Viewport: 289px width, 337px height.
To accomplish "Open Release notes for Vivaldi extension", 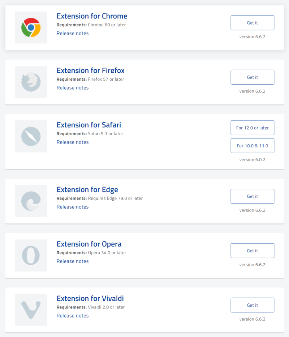I will pyautogui.click(x=73, y=316).
